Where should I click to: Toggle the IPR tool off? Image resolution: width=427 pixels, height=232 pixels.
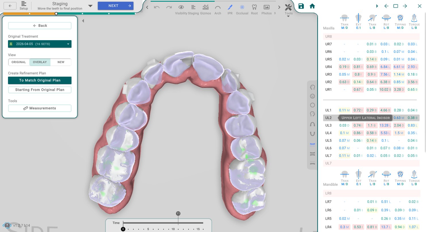230,9
